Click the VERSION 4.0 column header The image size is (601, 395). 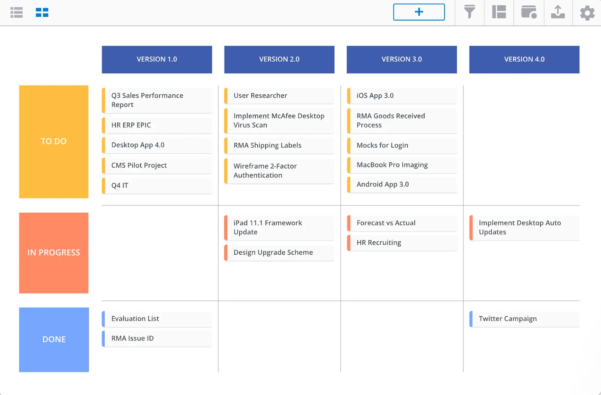click(524, 59)
